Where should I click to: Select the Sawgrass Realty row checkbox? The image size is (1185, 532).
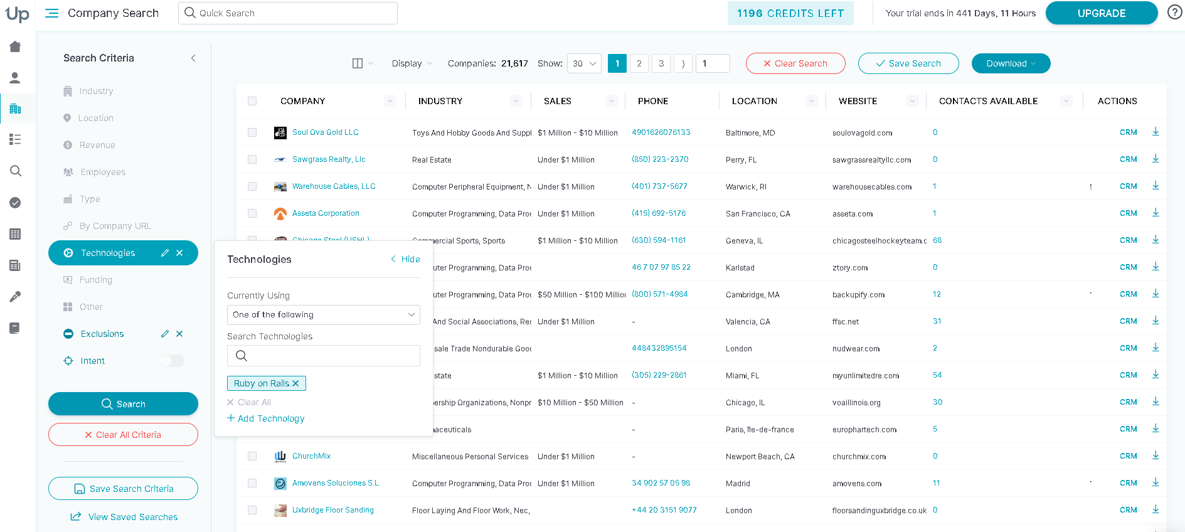click(x=252, y=159)
